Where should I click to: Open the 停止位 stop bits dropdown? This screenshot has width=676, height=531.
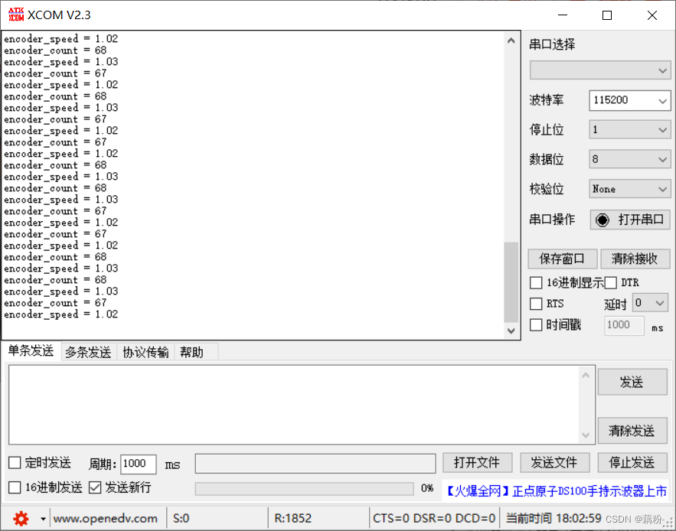tap(630, 130)
